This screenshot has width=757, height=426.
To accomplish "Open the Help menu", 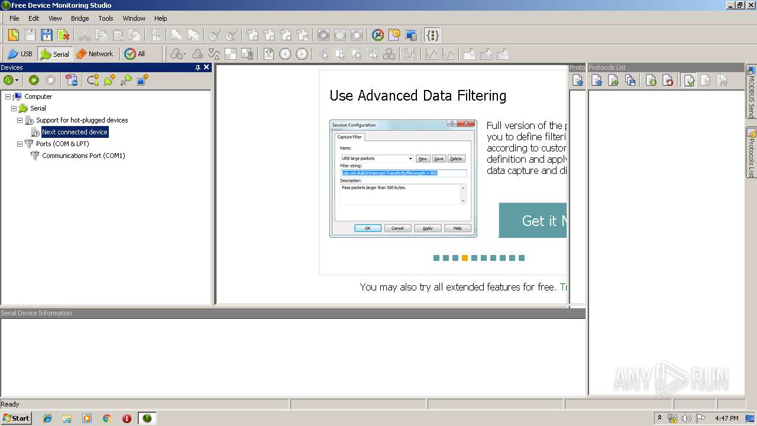I will point(161,18).
